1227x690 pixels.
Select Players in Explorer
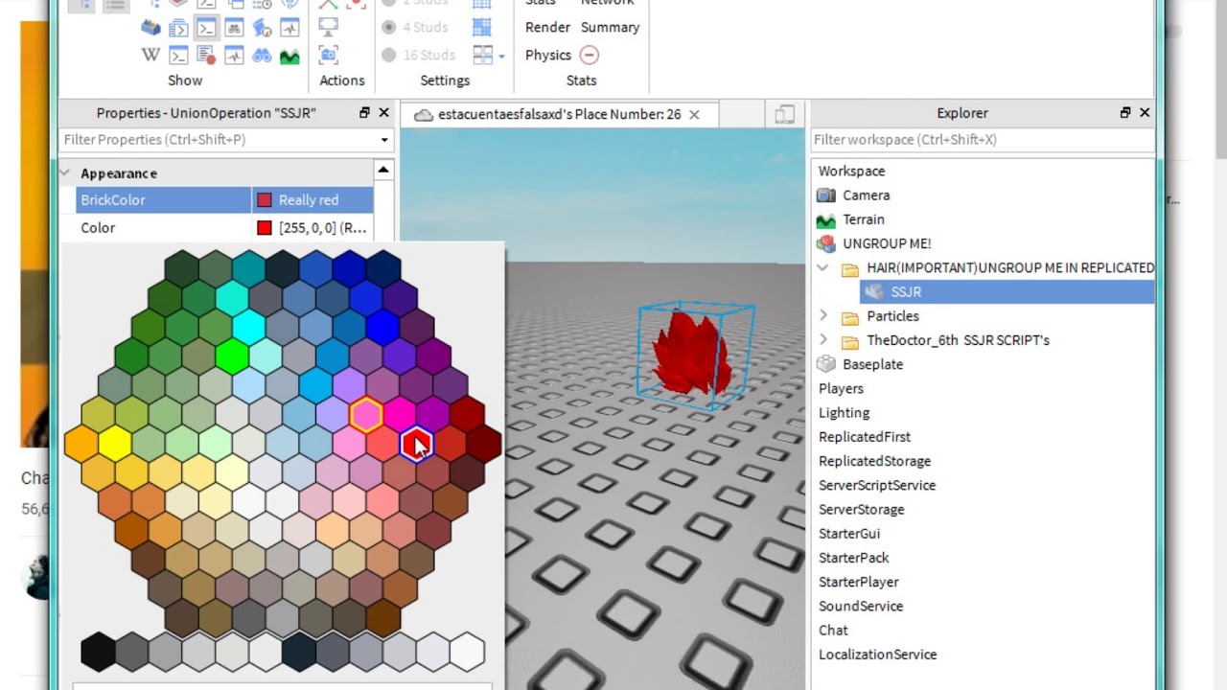[x=841, y=388]
